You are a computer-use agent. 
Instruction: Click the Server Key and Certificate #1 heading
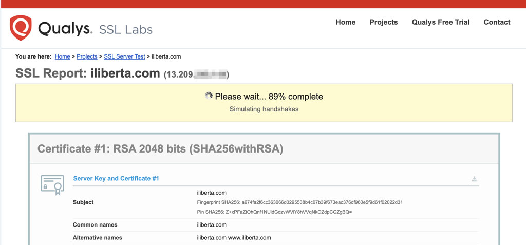(116, 179)
